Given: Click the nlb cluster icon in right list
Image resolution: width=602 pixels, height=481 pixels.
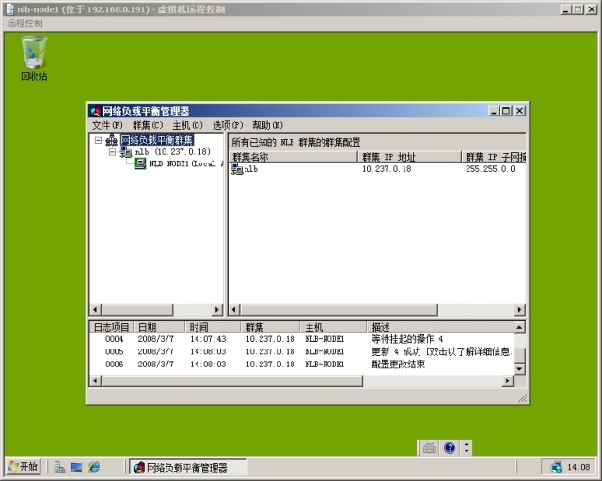Looking at the screenshot, I should [237, 170].
